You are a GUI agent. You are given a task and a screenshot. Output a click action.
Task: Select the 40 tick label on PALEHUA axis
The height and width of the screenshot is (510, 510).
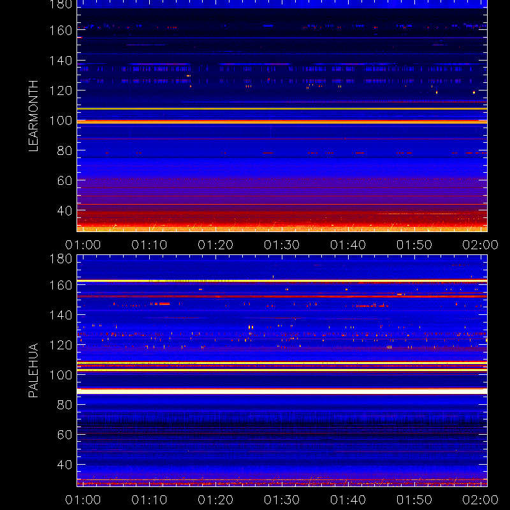coord(65,465)
